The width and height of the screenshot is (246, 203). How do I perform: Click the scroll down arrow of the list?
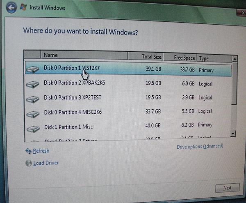click(x=233, y=134)
